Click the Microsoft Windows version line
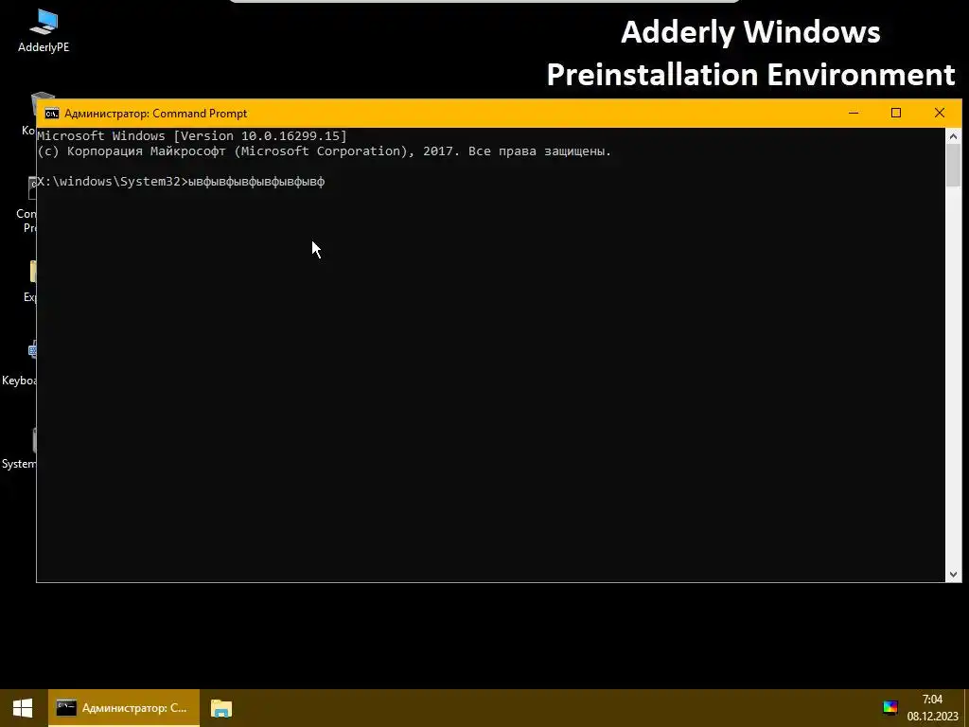The height and width of the screenshot is (727, 969). pyautogui.click(x=192, y=136)
